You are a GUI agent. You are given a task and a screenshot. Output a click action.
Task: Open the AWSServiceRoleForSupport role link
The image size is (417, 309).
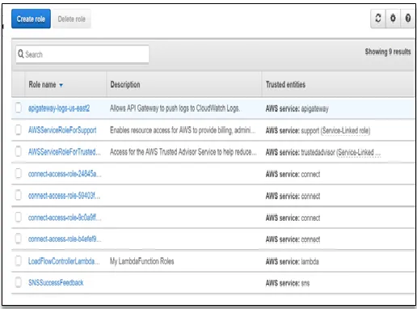tap(62, 130)
